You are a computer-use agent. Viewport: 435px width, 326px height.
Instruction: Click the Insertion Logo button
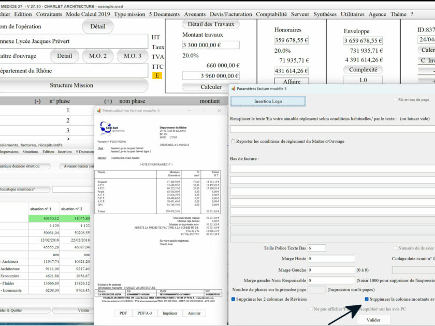[268, 101]
